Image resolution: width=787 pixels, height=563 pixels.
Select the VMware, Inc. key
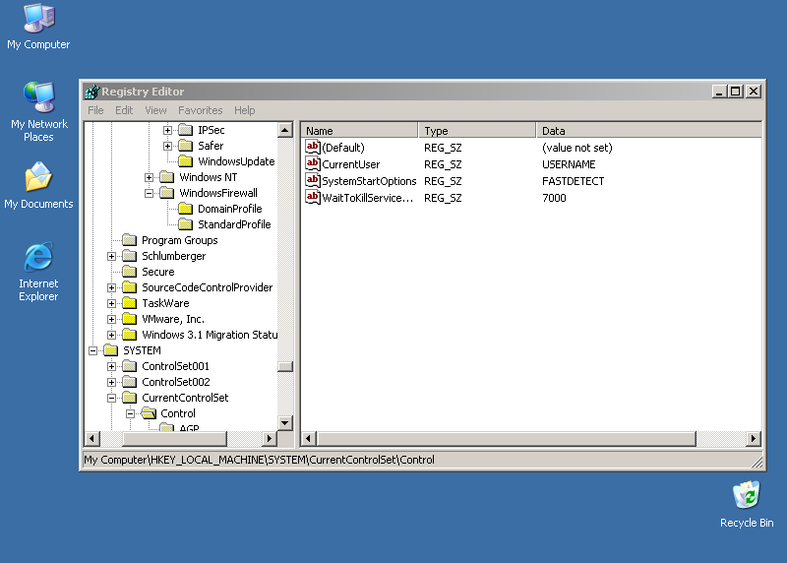pos(173,319)
